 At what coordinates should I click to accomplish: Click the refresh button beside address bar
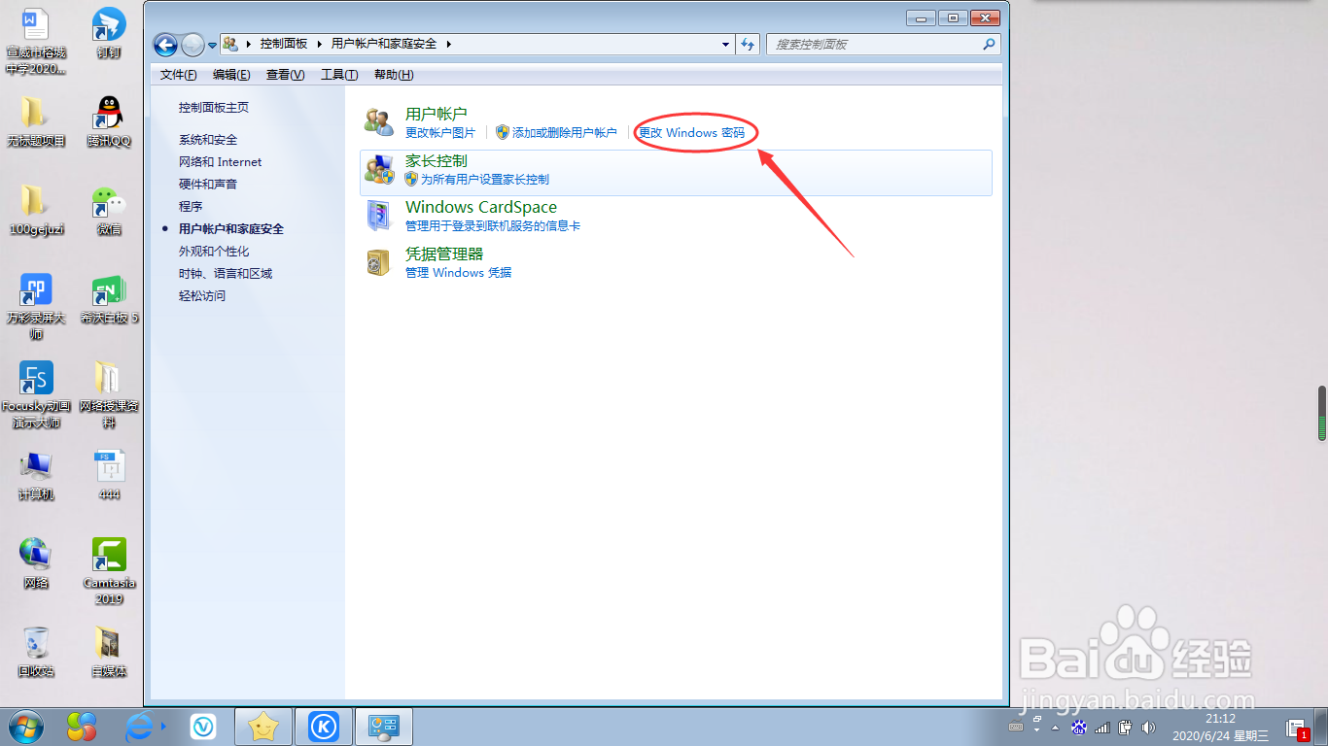tap(748, 45)
